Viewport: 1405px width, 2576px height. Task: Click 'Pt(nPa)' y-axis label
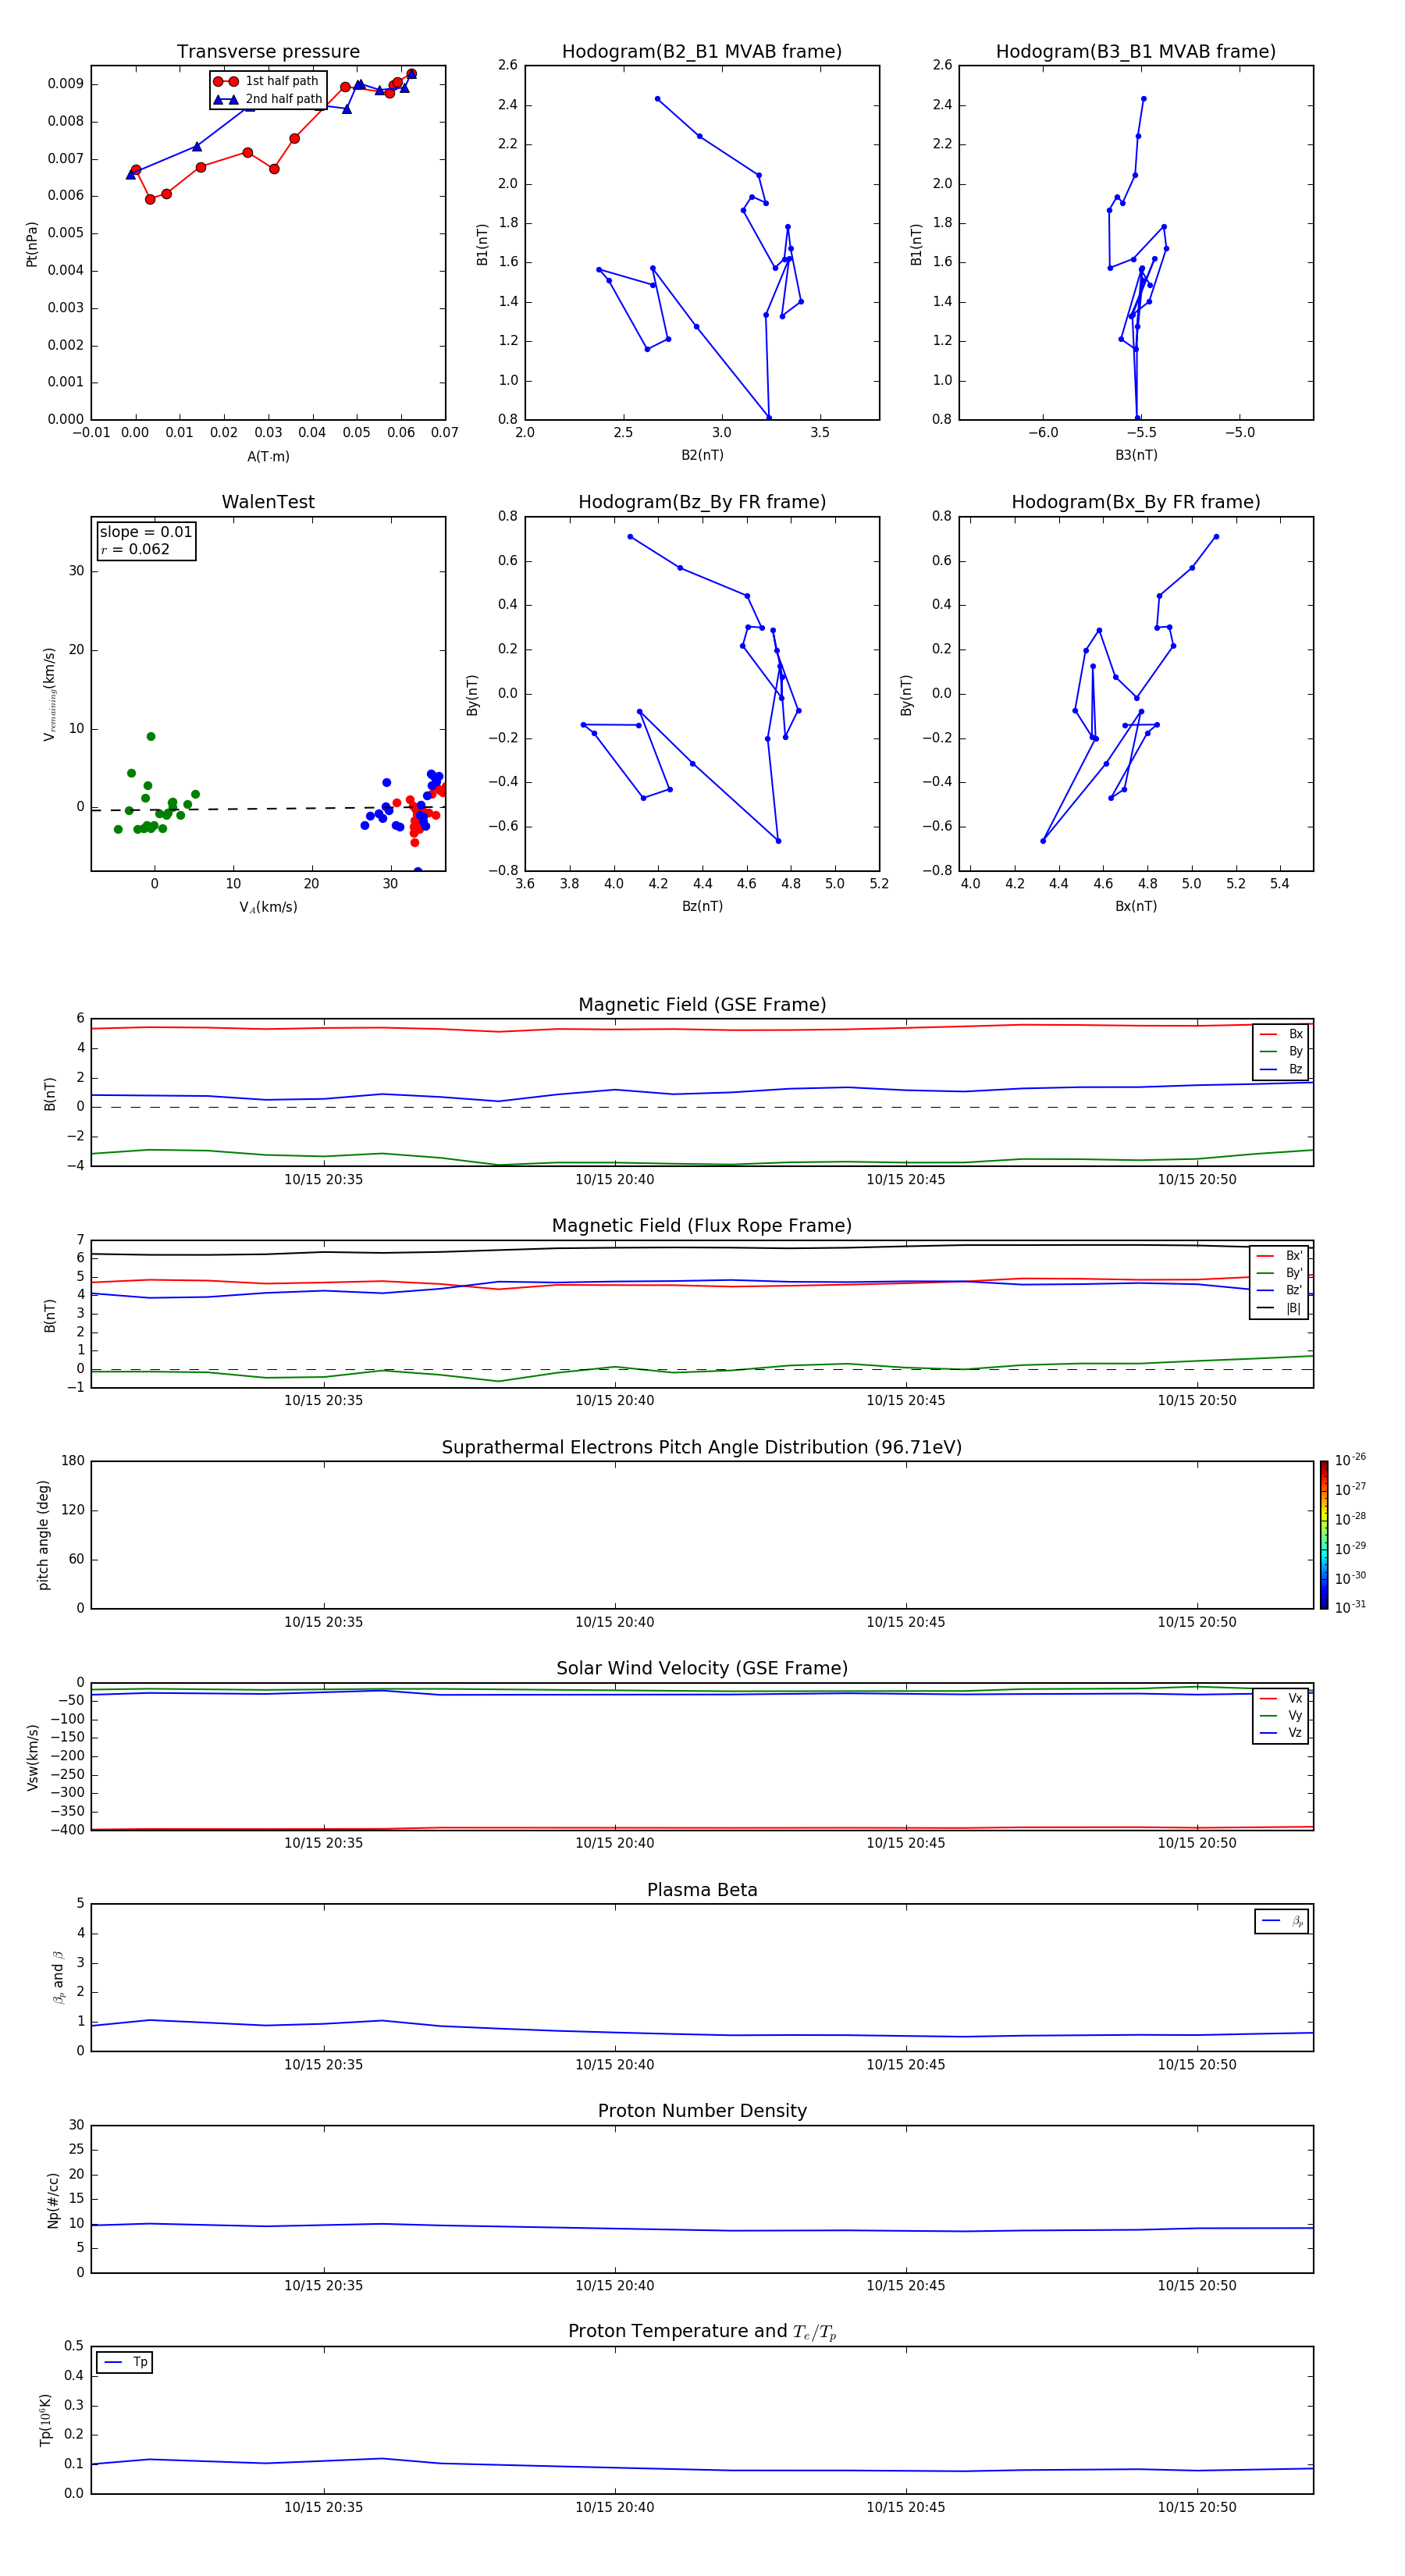click(32, 244)
